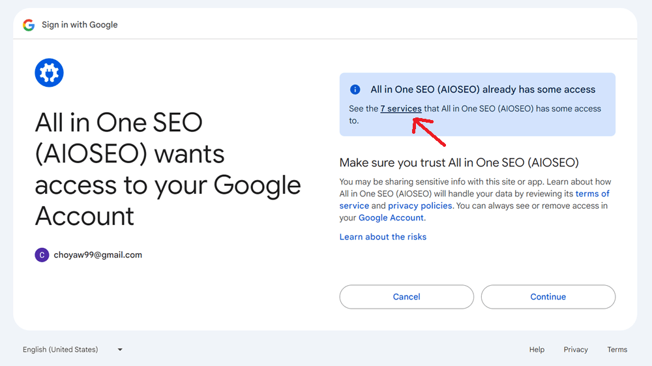Viewport: 652px width, 366px height.
Task: Click the "Make sure you trust" heading
Action: pyautogui.click(x=459, y=162)
